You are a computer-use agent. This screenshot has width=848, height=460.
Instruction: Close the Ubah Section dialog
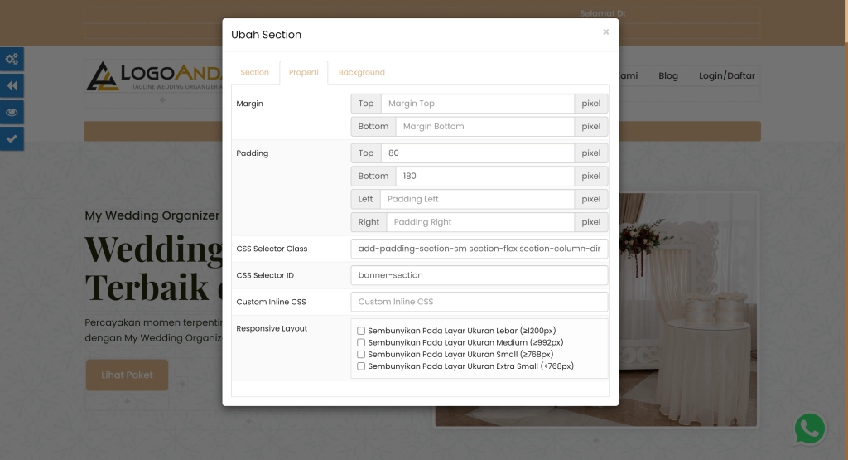pos(605,32)
